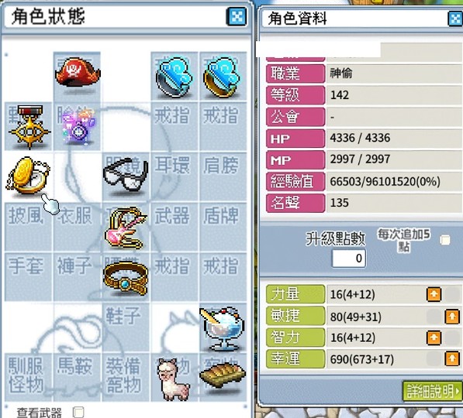Screen dimensions: 463x418
Task: Click the golden belt with blue gem
Action: click(x=126, y=279)
